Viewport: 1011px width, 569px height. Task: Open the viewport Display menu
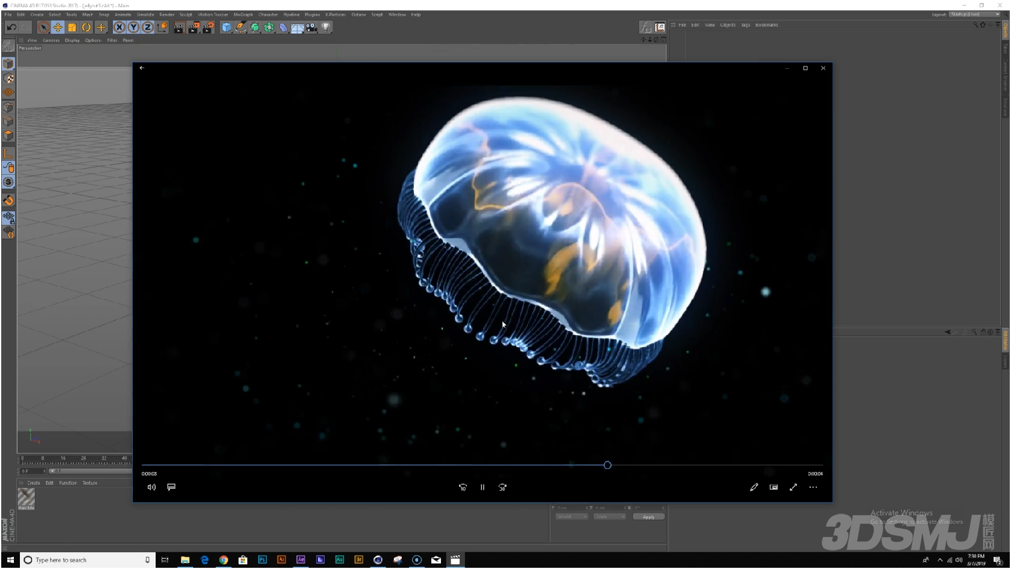coord(72,40)
